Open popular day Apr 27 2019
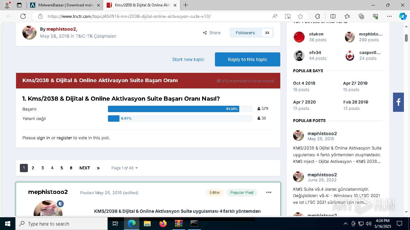The image size is (410, 230). coord(355,83)
